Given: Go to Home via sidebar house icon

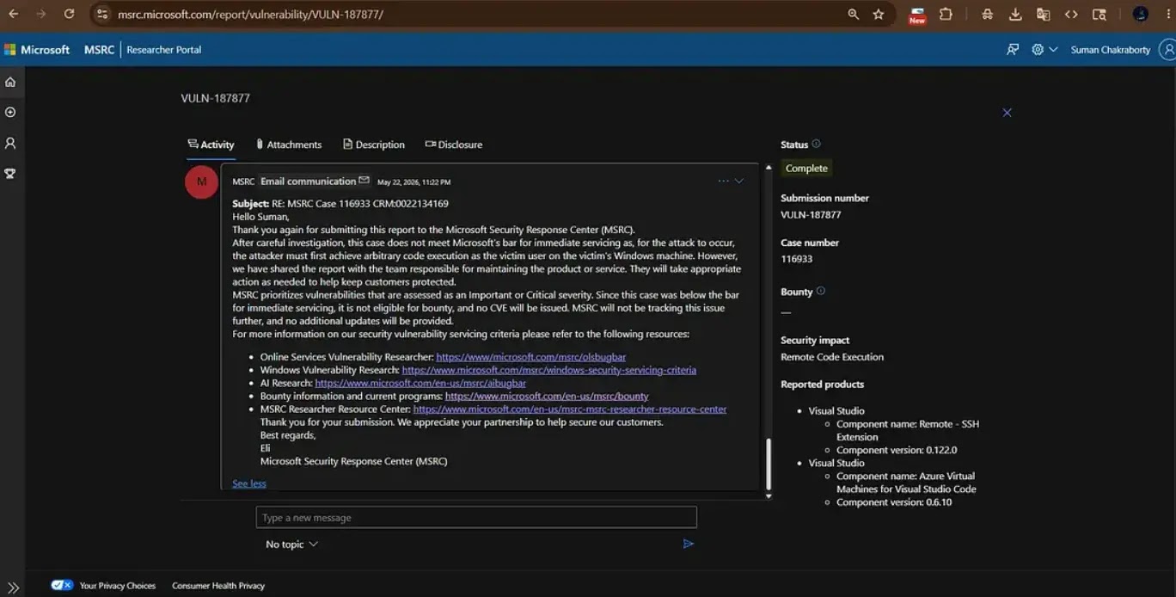Looking at the screenshot, I should tap(10, 82).
